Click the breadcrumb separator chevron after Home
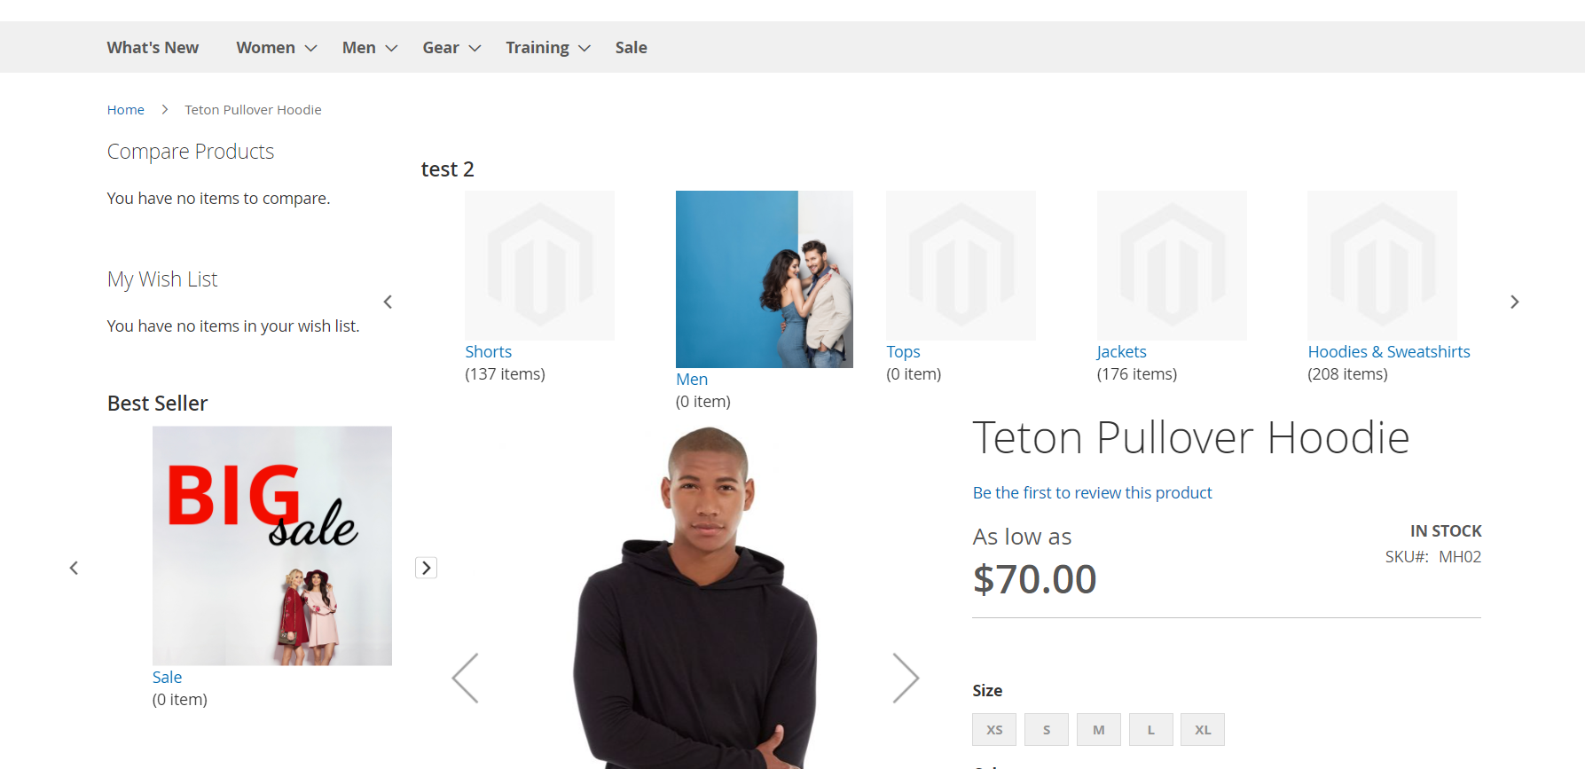 pos(165,109)
